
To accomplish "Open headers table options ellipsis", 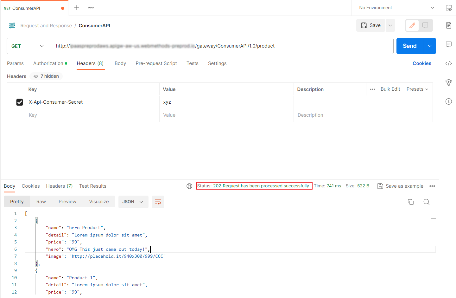I will (x=372, y=89).
